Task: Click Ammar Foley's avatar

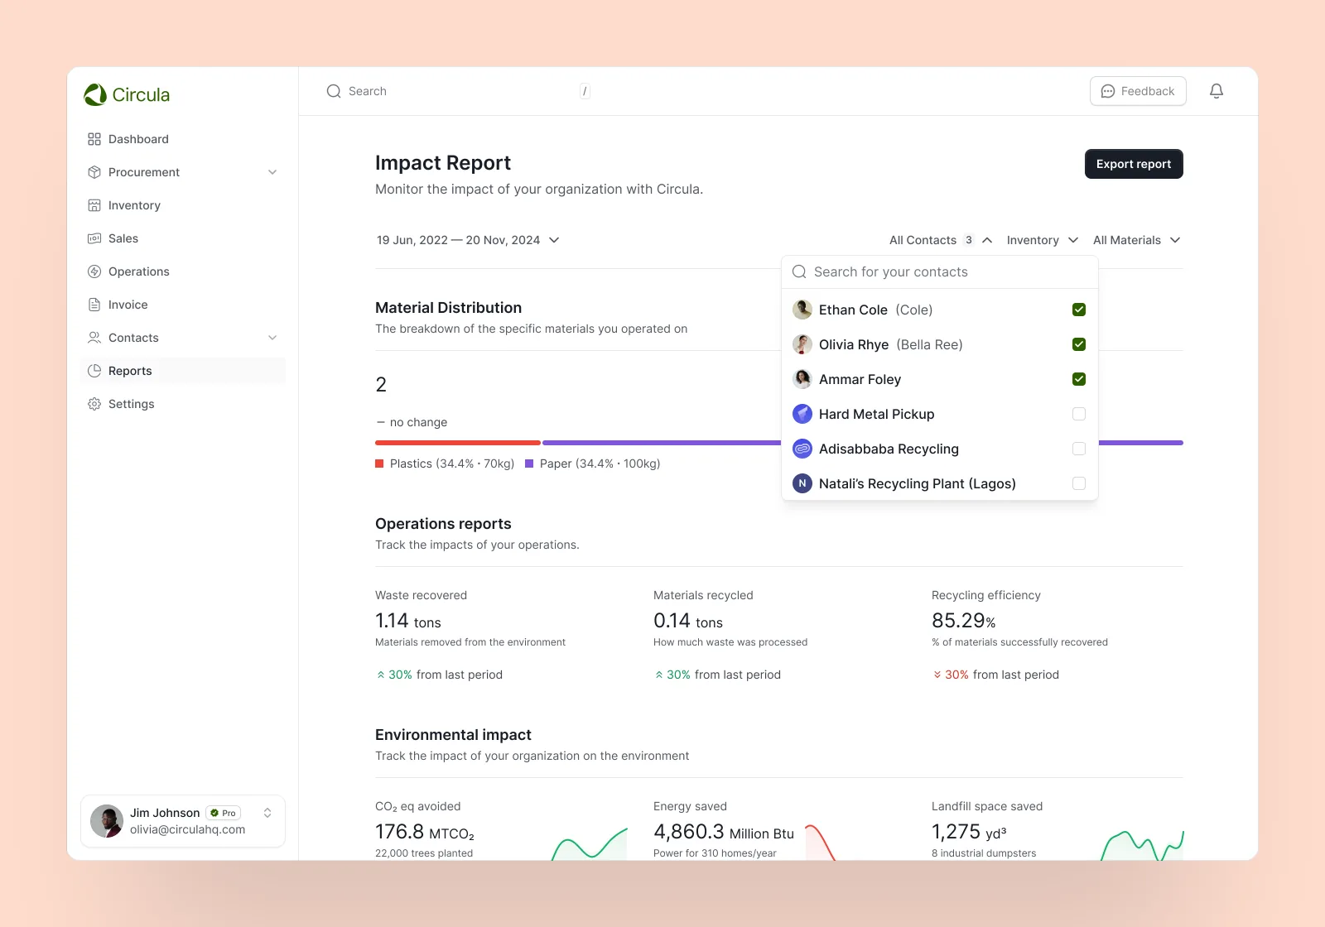Action: click(802, 379)
